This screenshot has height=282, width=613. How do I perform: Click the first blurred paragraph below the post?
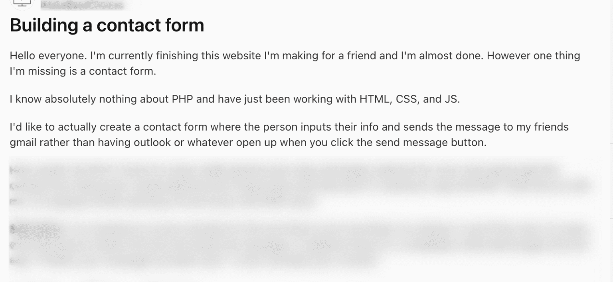299,185
